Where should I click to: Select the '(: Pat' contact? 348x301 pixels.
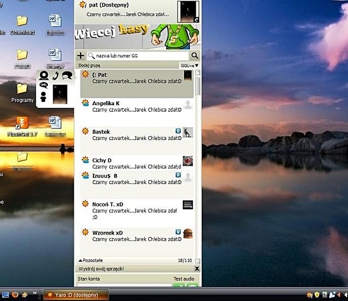[x=136, y=84]
